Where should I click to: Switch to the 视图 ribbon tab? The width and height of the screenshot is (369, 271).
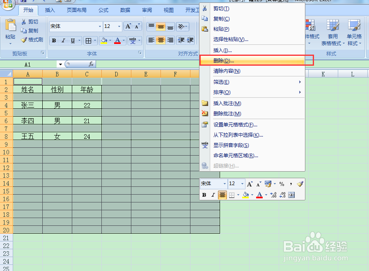(x=169, y=10)
